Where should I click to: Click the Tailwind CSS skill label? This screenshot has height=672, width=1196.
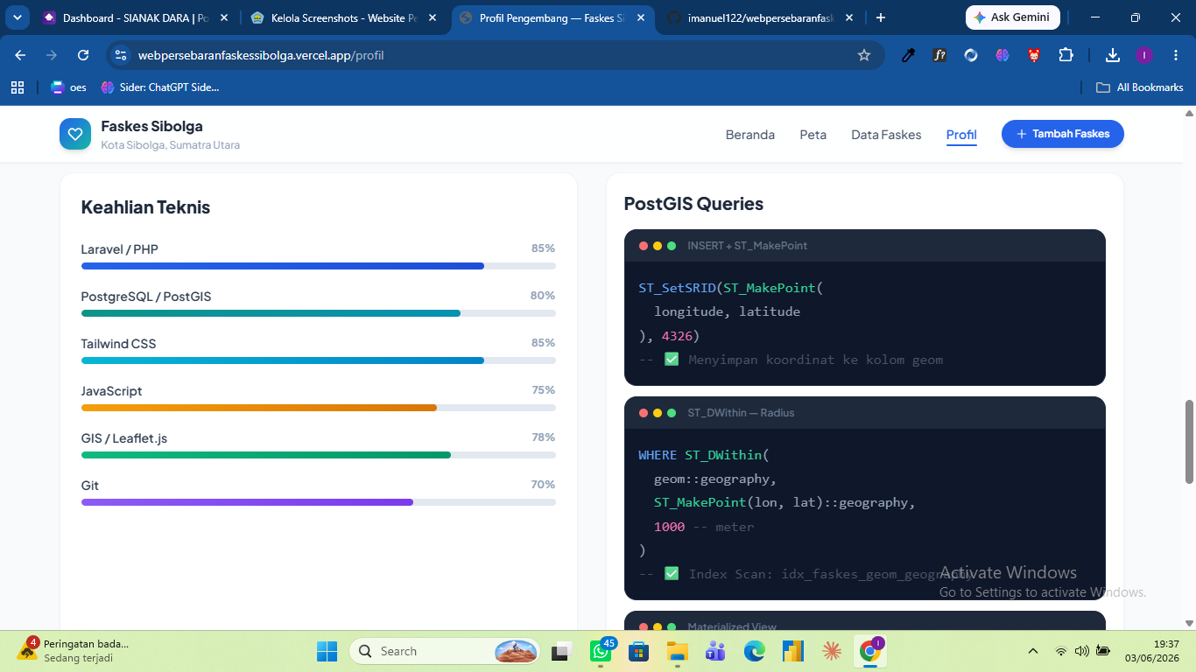click(x=118, y=344)
